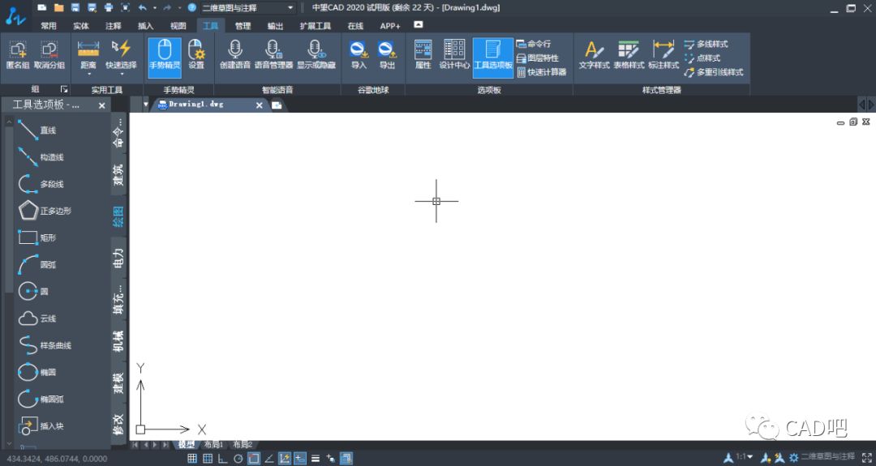This screenshot has height=466, width=876.
Task: Switch to the 常用 ribbon tab
Action: pos(49,26)
